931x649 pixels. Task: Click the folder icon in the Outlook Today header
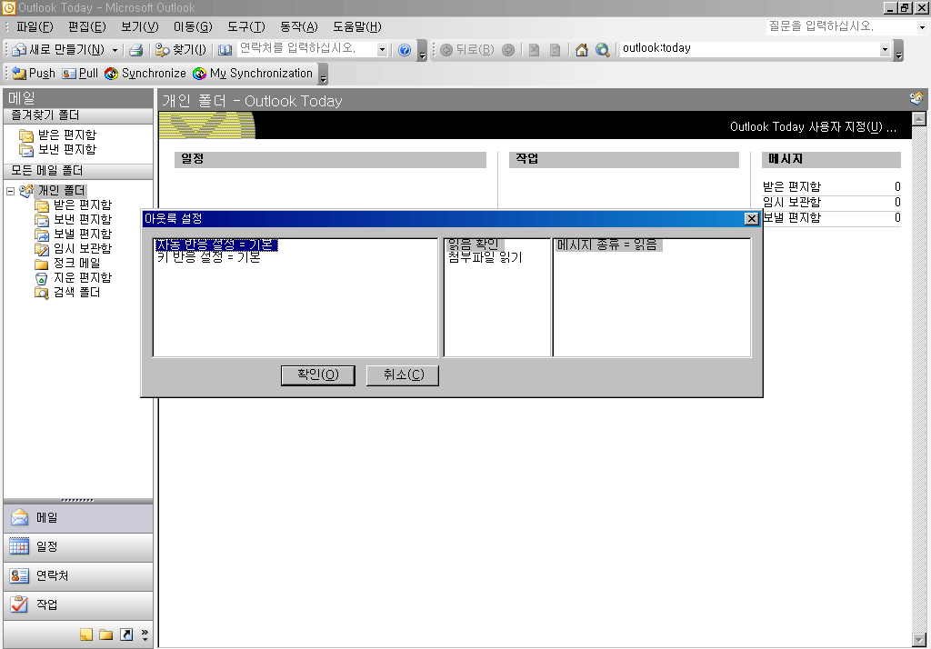pos(916,98)
